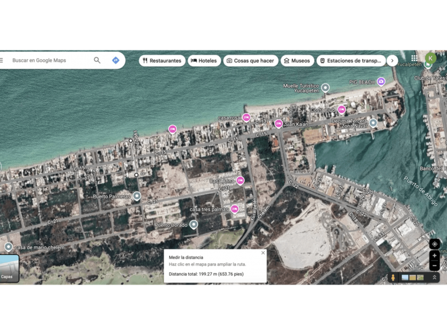Image resolution: width=447 pixels, height=335 pixels.
Task: Zoom in with the plus button
Action: pos(435,256)
